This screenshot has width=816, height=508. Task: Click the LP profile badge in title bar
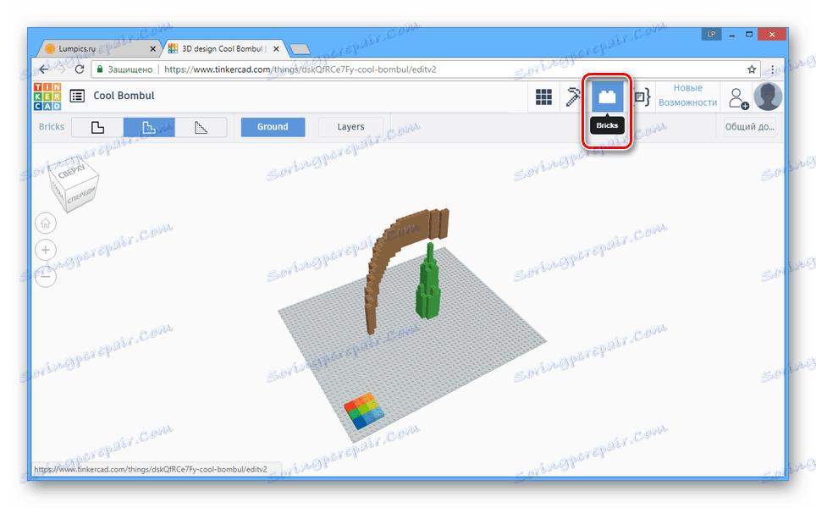tap(711, 35)
